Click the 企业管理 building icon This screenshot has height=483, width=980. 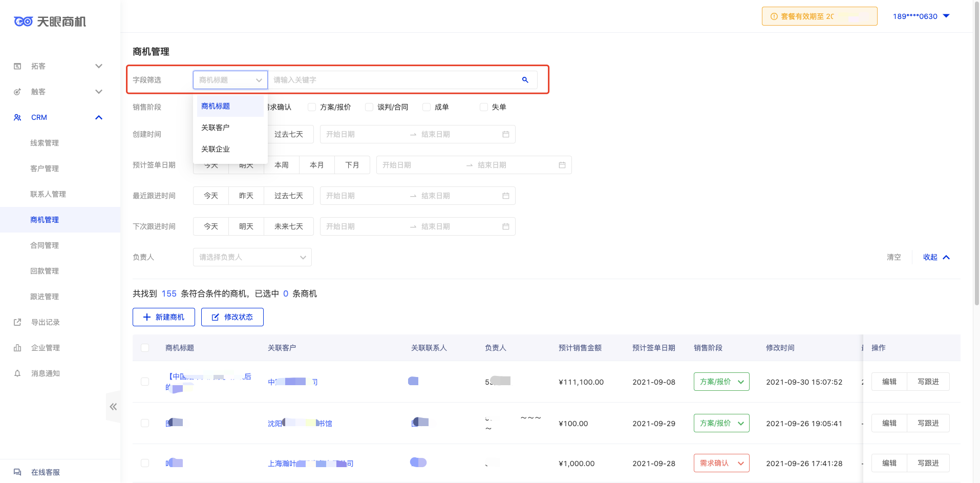click(x=17, y=348)
